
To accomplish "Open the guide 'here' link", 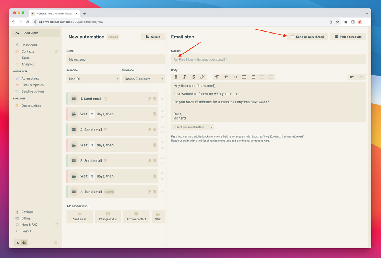I will tap(267, 141).
